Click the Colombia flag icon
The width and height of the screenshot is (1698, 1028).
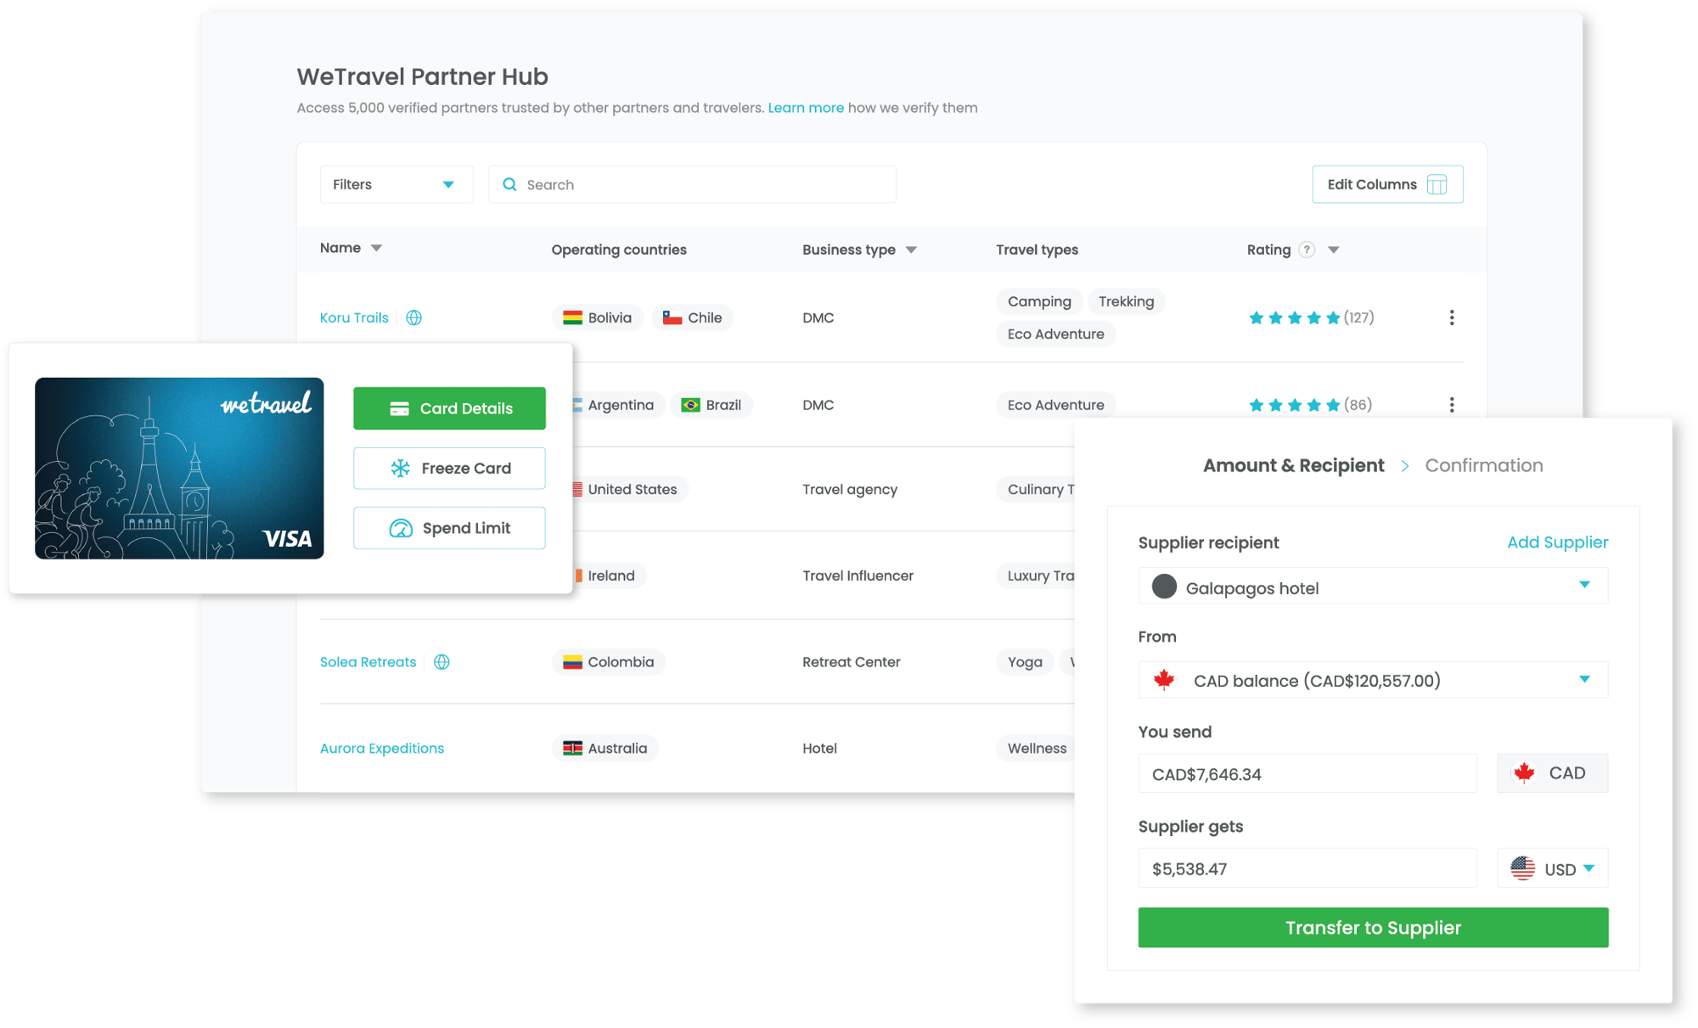573,662
